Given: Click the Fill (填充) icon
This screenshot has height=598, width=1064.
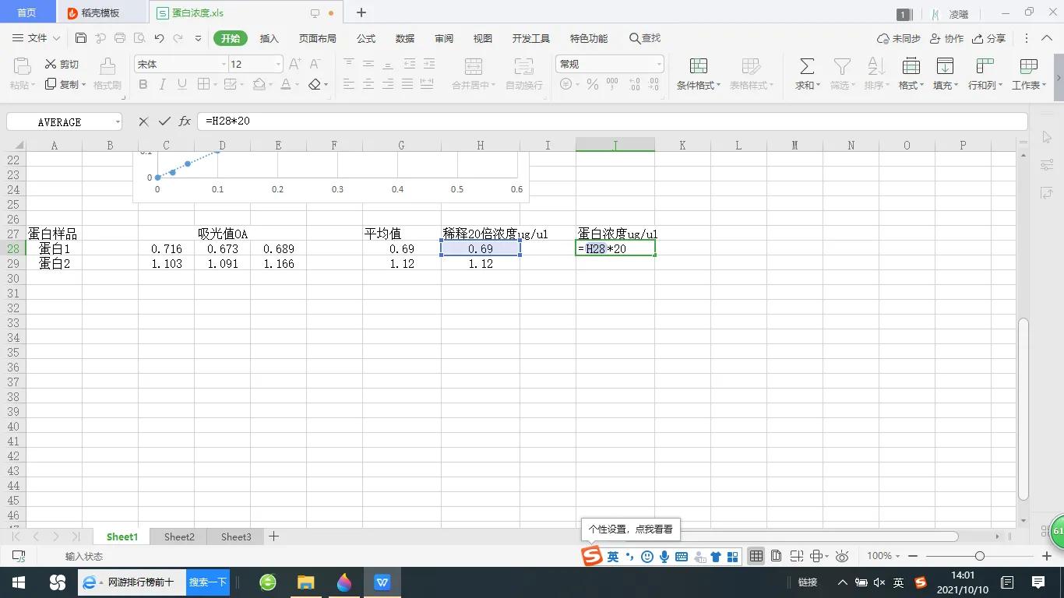Looking at the screenshot, I should tap(945, 66).
